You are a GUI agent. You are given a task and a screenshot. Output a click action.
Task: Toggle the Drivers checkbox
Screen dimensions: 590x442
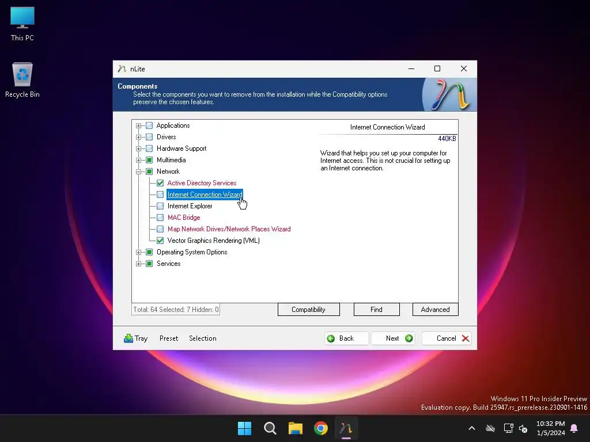pos(149,137)
